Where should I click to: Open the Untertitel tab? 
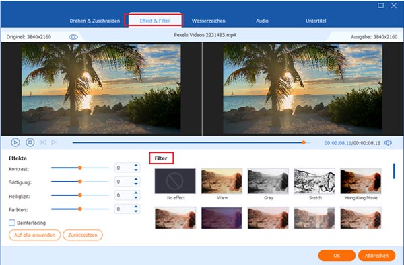coord(316,21)
